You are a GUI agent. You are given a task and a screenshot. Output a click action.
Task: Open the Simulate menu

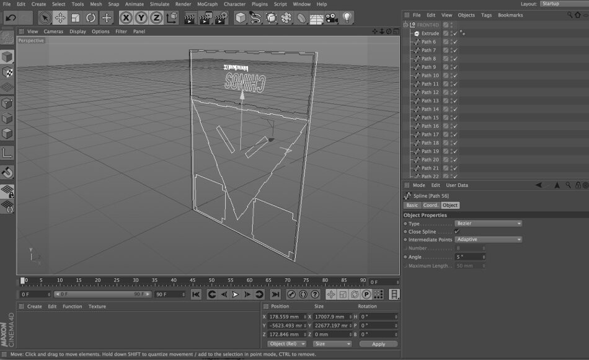click(x=159, y=4)
